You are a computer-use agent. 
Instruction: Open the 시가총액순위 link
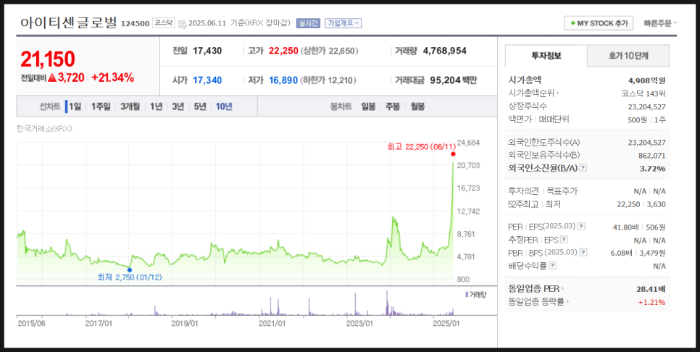[x=531, y=93]
